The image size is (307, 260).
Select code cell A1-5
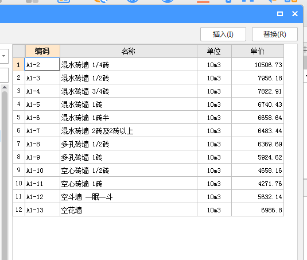pyautogui.click(x=42, y=104)
